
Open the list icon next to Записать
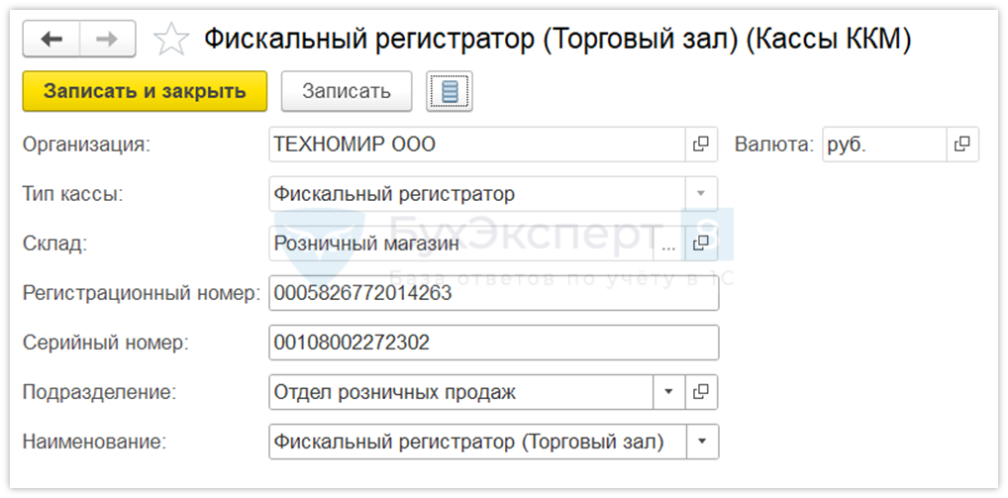click(450, 91)
